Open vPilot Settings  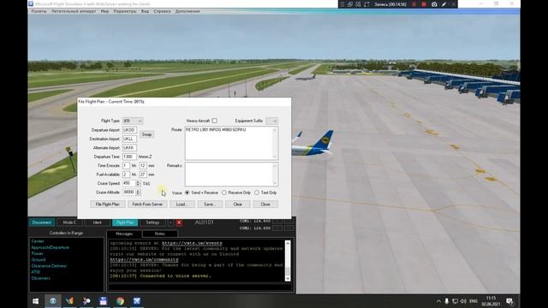[x=152, y=222]
